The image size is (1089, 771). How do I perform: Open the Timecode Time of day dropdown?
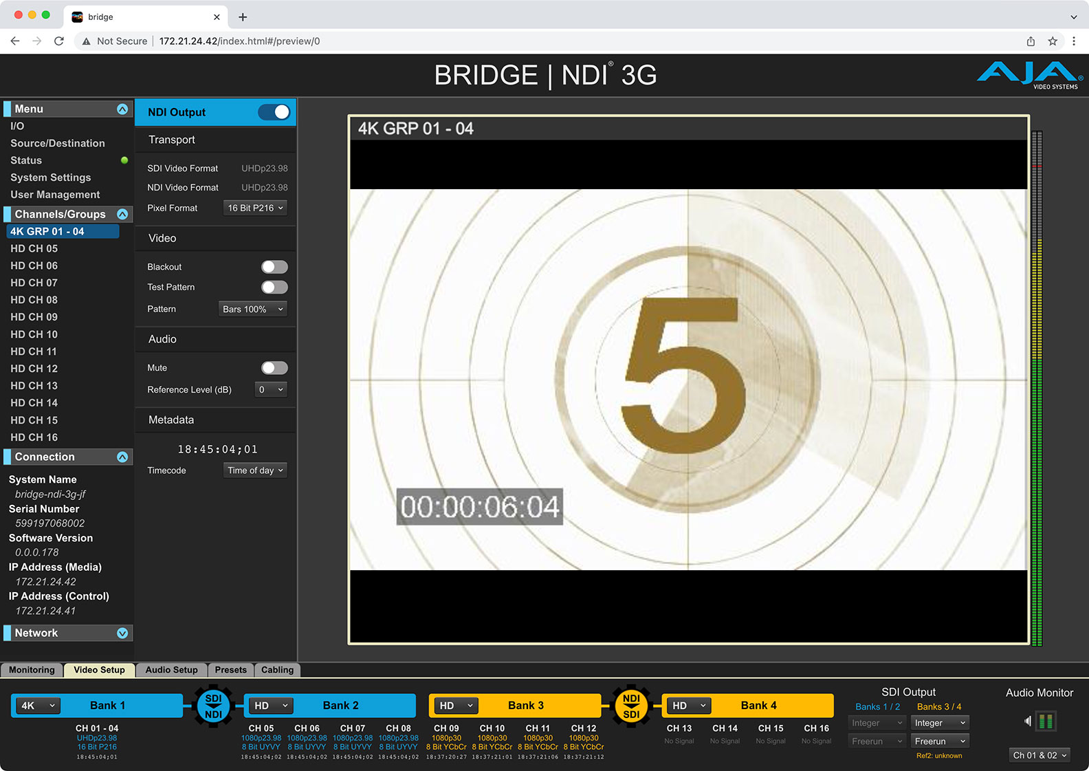coord(255,470)
